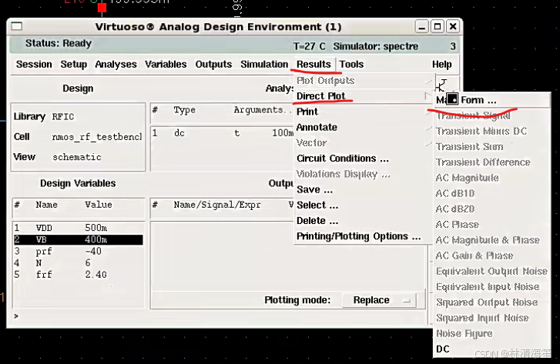560x364 pixels.
Task: Click Squared Output Noise entry
Action: (492, 302)
